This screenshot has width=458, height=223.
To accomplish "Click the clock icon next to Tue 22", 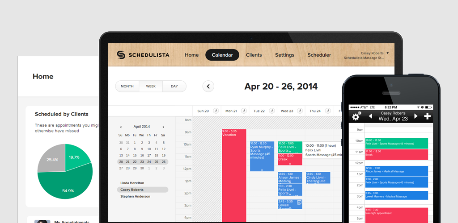I will (x=271, y=111).
